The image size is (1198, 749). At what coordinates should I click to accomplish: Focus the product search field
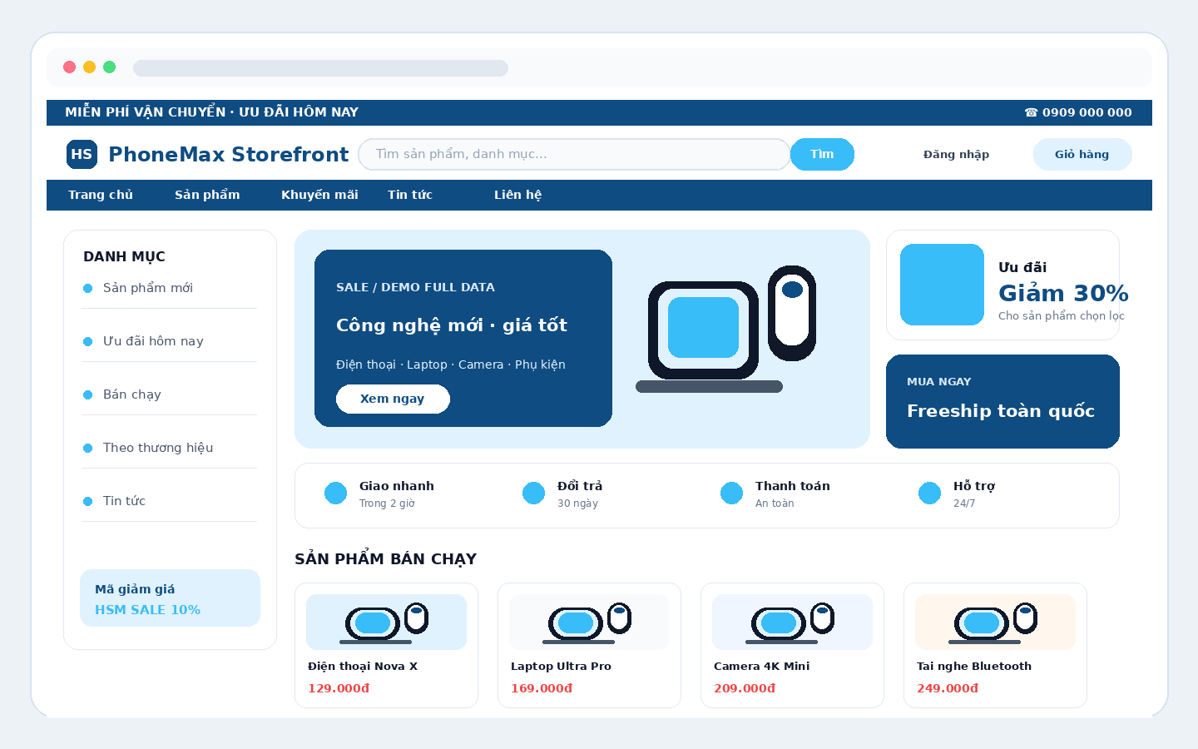click(x=574, y=154)
